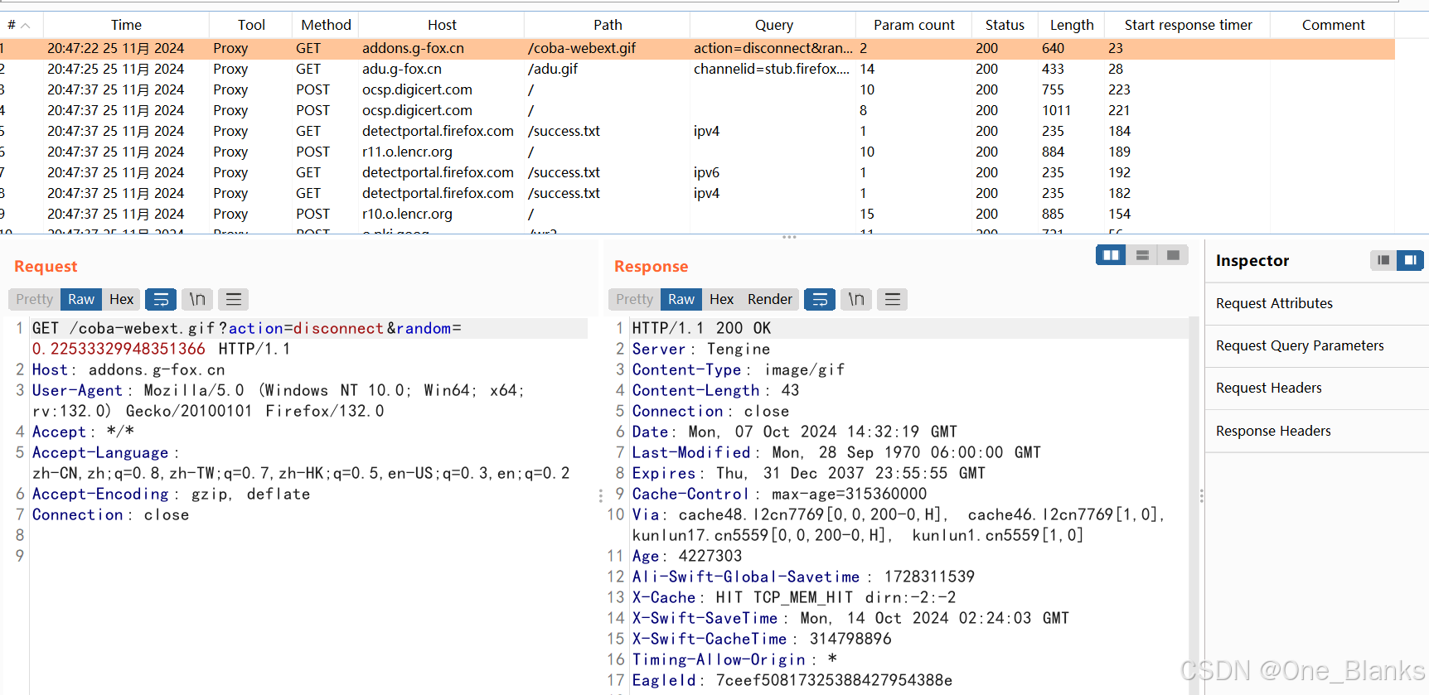
Task: Click EagleId response header line
Action: (792, 680)
